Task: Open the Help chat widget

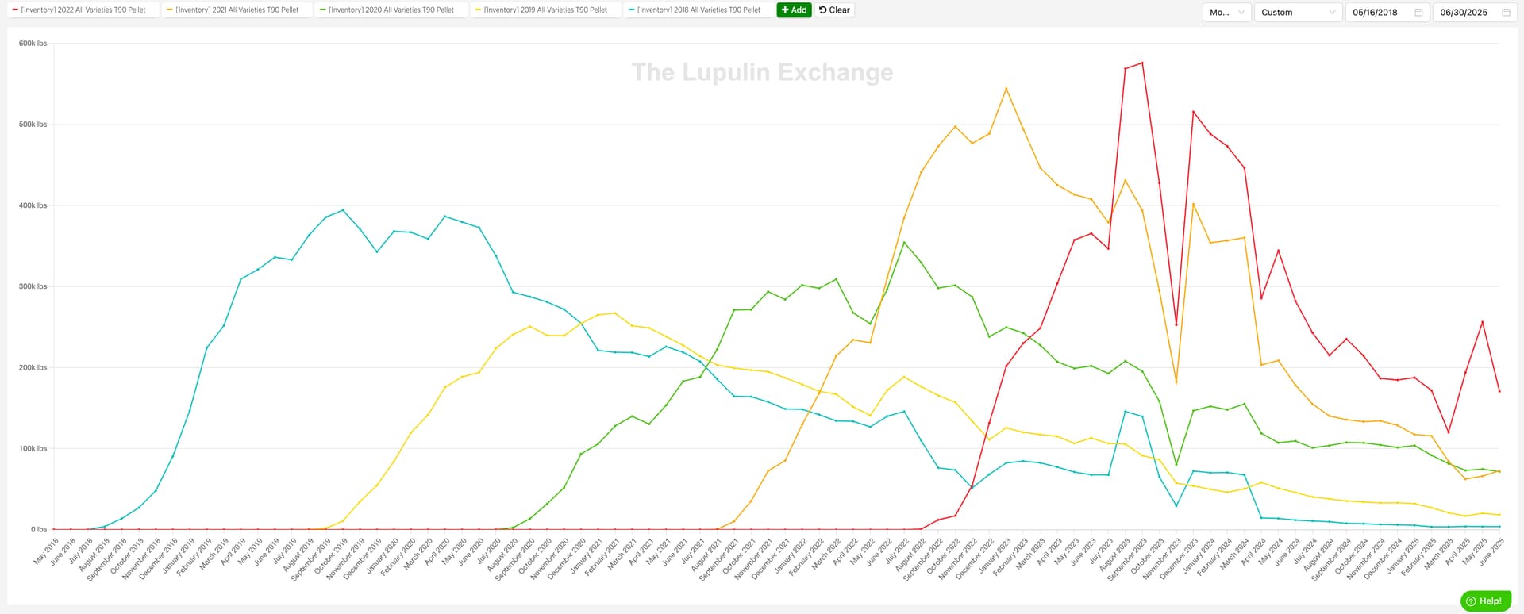Action: click(x=1486, y=601)
